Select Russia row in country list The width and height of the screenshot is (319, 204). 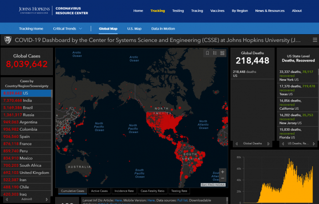point(26,115)
